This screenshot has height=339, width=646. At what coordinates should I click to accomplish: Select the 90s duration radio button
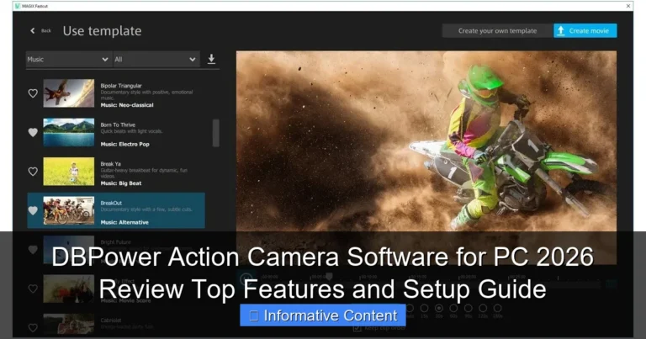[x=469, y=308]
